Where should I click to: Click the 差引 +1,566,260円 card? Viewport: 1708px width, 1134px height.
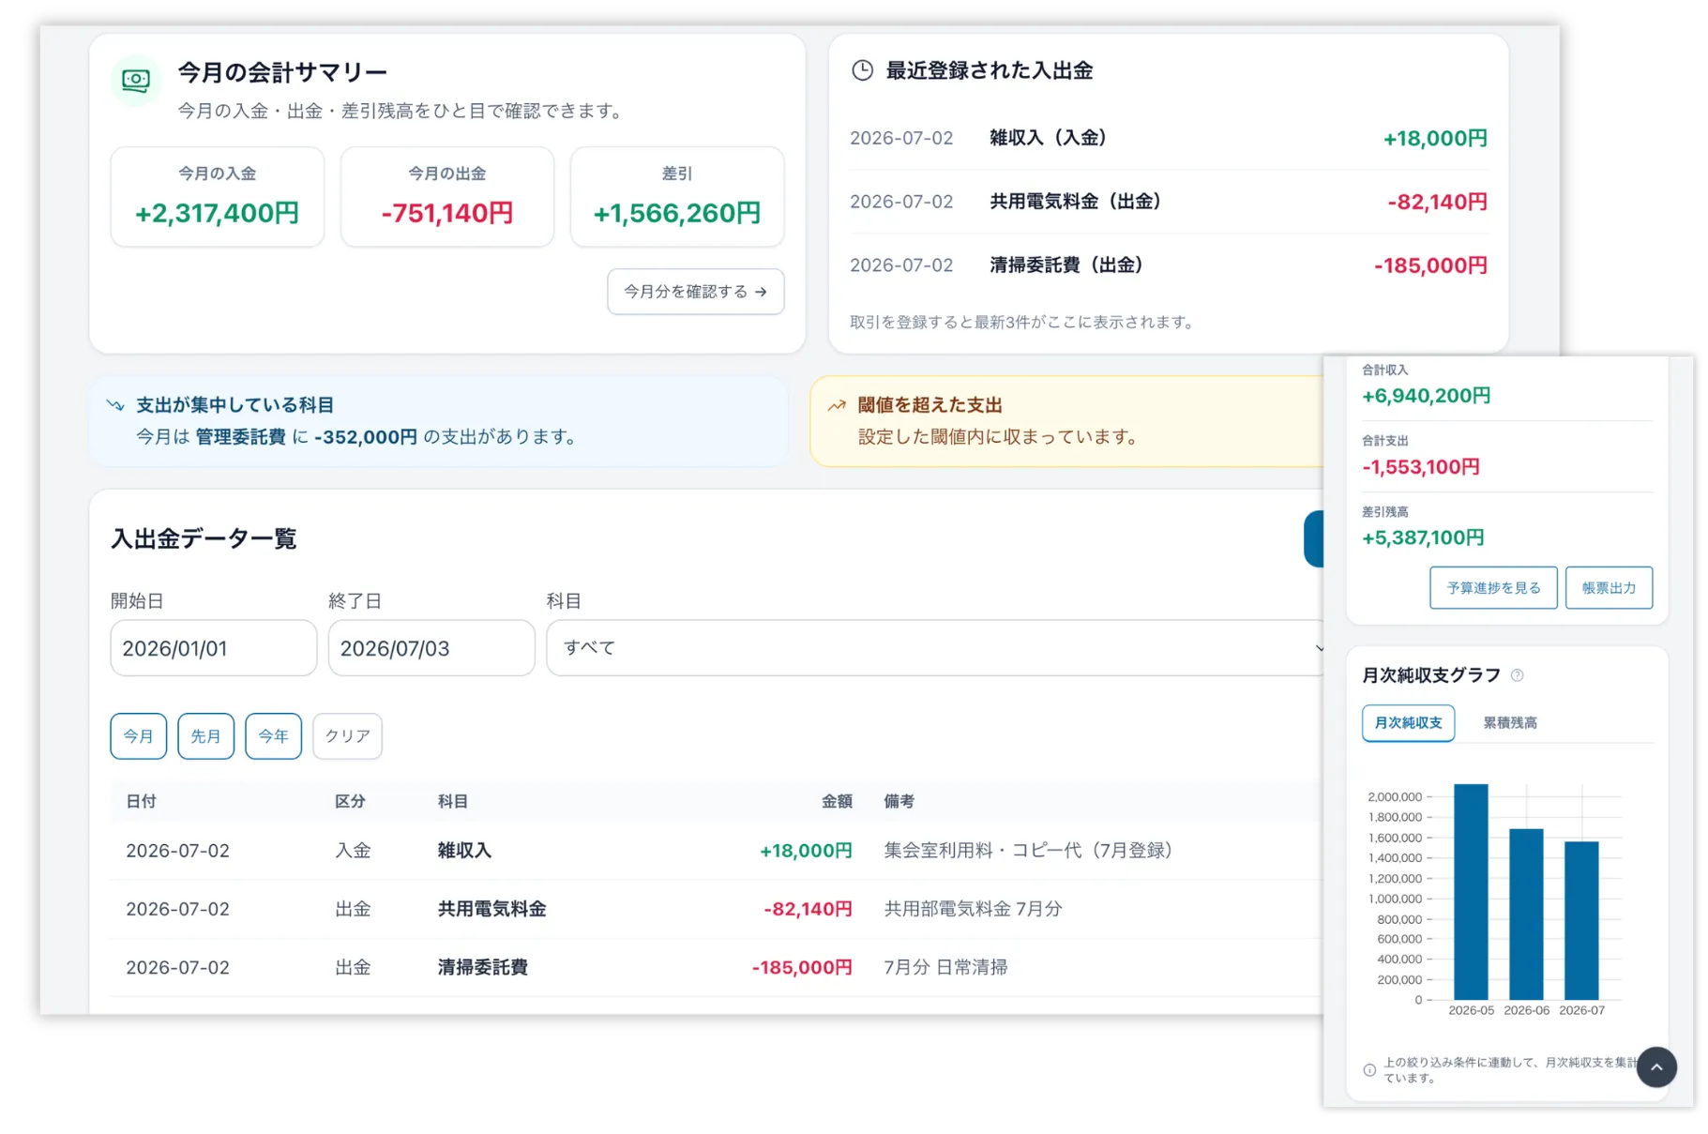tap(677, 197)
